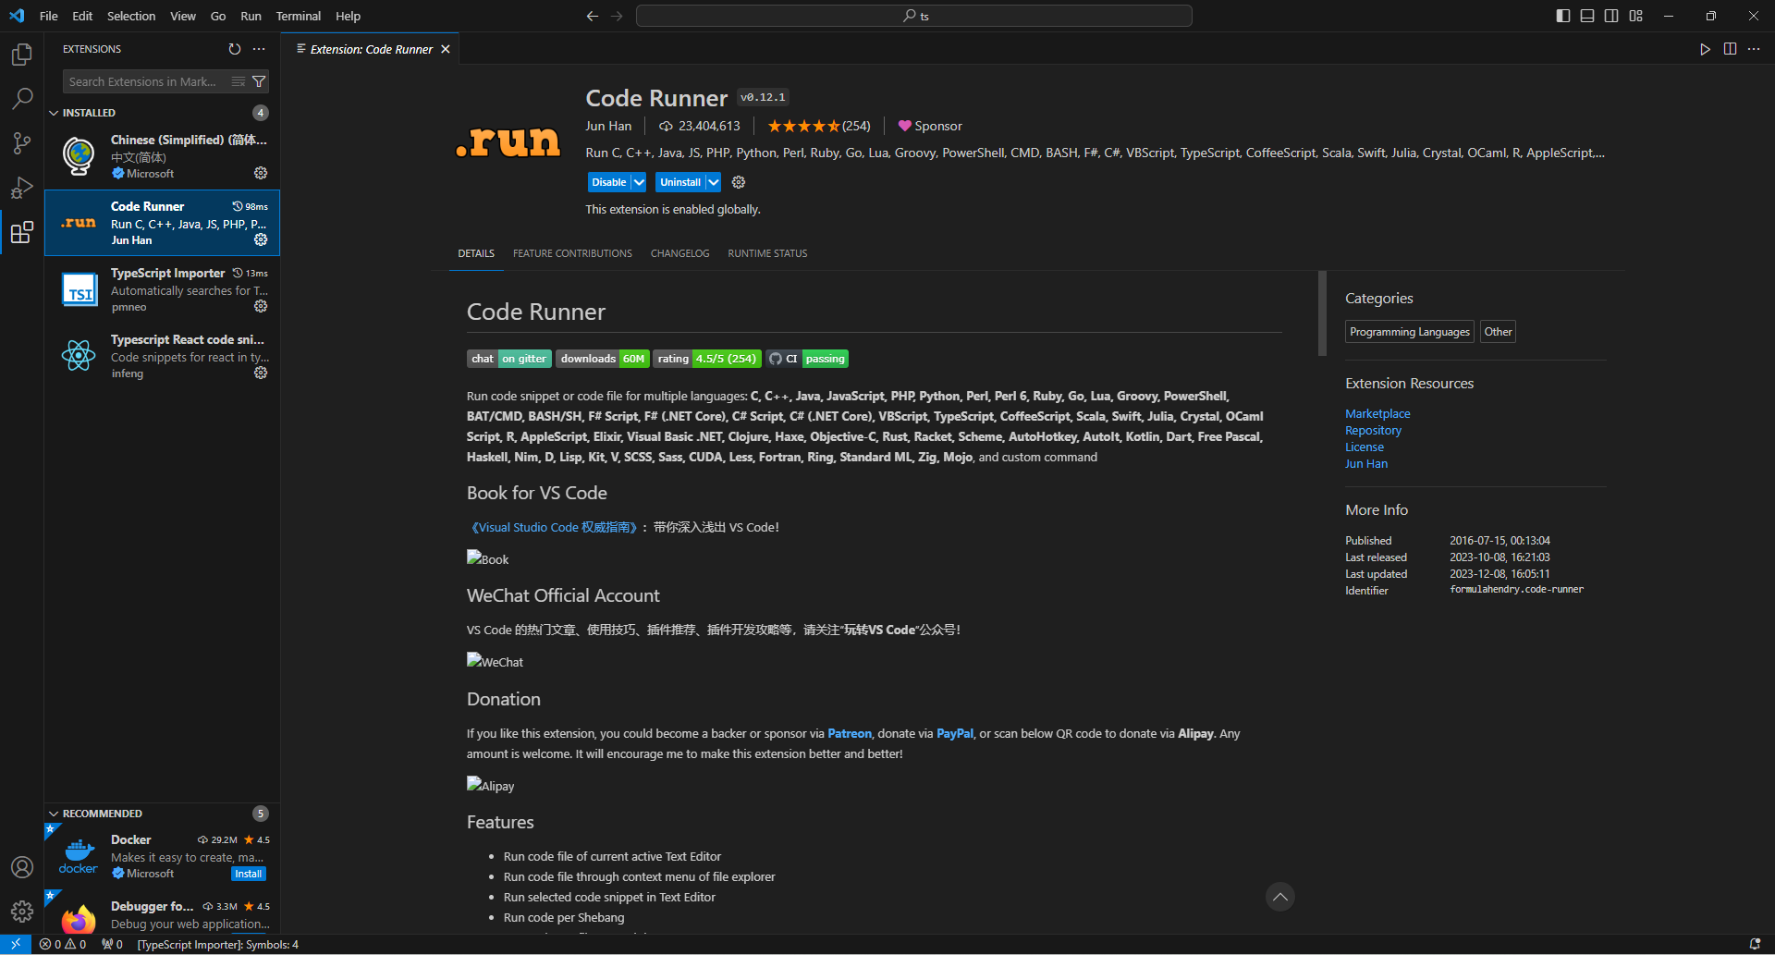Click Jun Han publisher name in header

coord(608,126)
